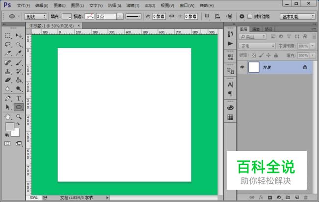
Task: Select the Pen tool
Action: (8, 98)
